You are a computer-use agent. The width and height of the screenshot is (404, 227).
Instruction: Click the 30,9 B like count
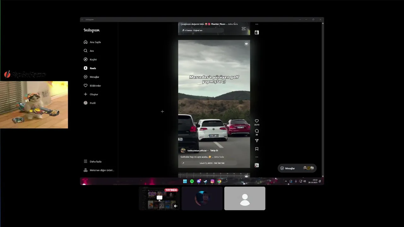[257, 125]
